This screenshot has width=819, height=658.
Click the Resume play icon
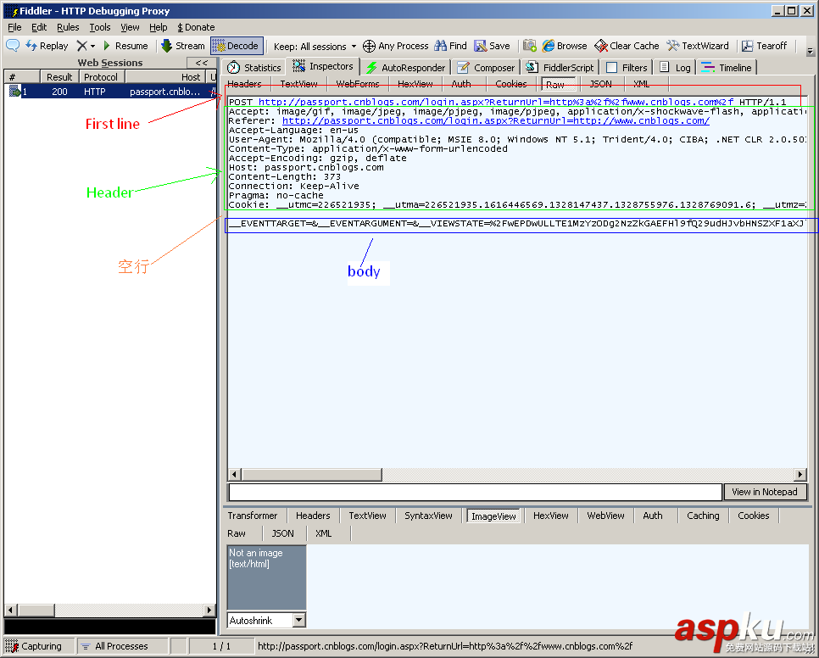(107, 46)
